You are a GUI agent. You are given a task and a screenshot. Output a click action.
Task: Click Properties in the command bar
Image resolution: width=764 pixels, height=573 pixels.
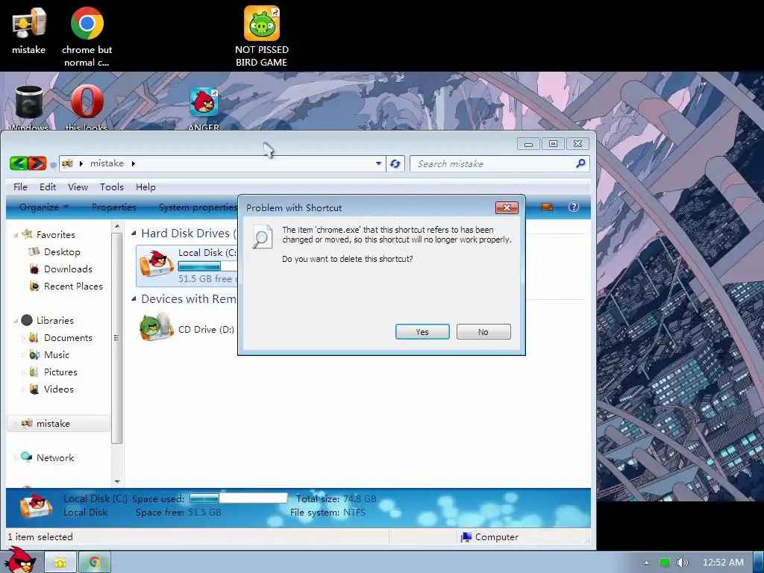point(114,207)
